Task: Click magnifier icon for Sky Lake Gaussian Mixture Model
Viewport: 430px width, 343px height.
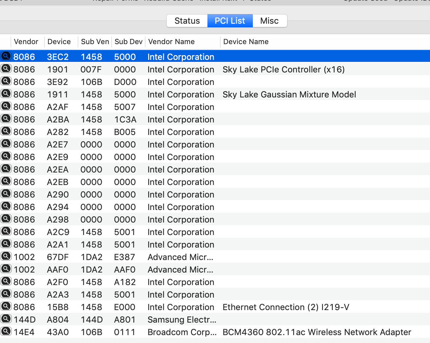Action: point(6,93)
